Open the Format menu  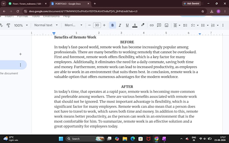(x=23, y=16)
